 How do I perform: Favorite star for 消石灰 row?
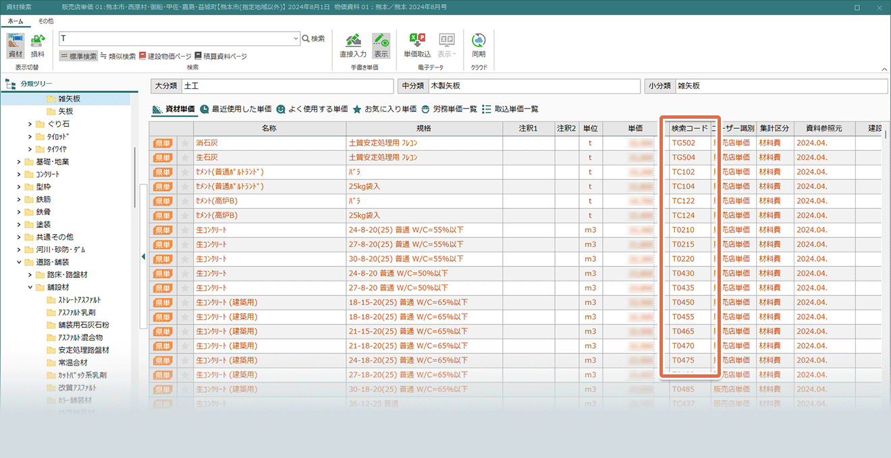point(185,144)
